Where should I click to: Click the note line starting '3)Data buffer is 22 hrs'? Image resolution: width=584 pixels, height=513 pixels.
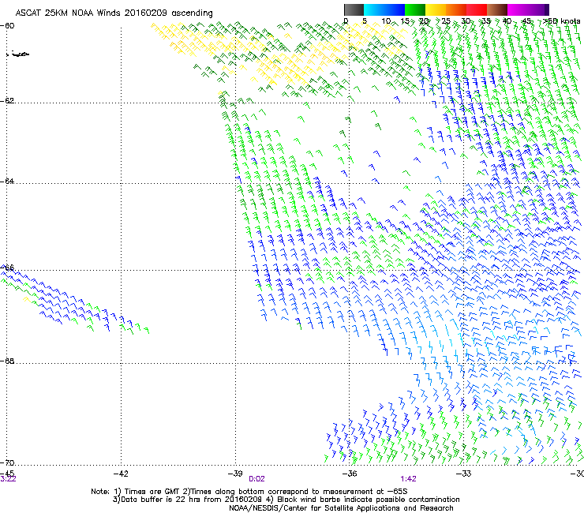pos(286,500)
